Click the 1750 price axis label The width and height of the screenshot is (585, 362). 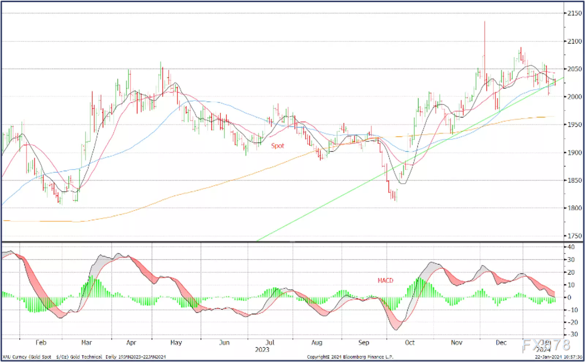570,236
